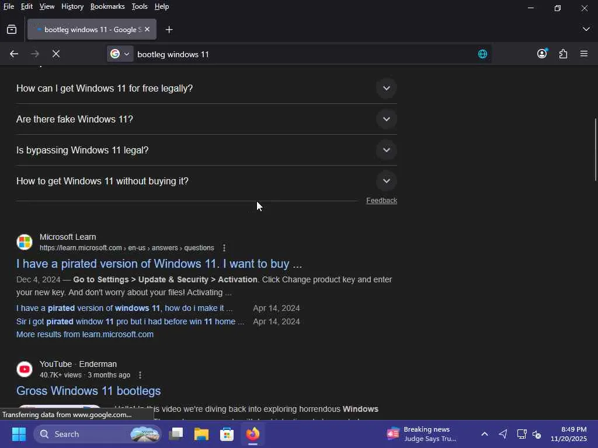The image size is (598, 448).
Task: Click the Firefox taskbar icon
Action: click(x=252, y=434)
